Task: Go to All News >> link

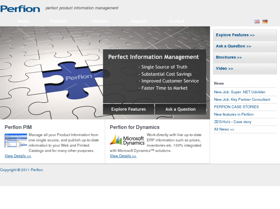Action: coord(224,129)
